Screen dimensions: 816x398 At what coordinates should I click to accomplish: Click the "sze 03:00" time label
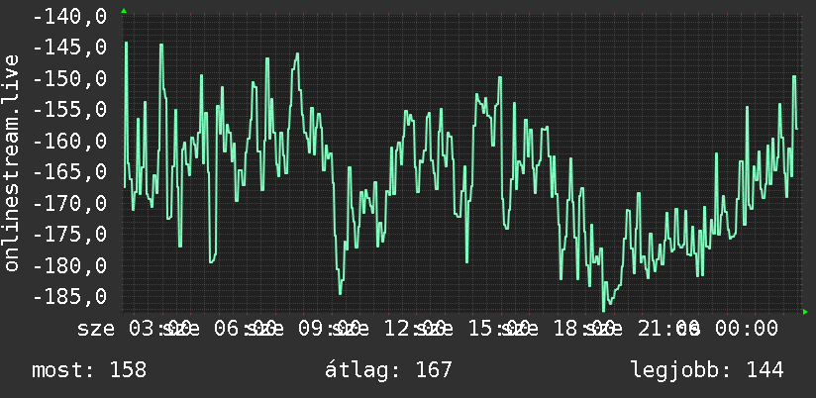[x=135, y=329]
